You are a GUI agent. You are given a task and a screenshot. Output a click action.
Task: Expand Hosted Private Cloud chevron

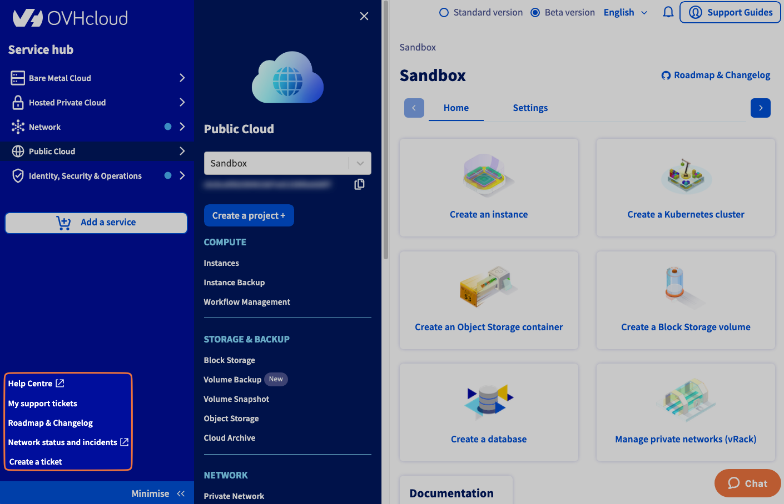click(182, 102)
